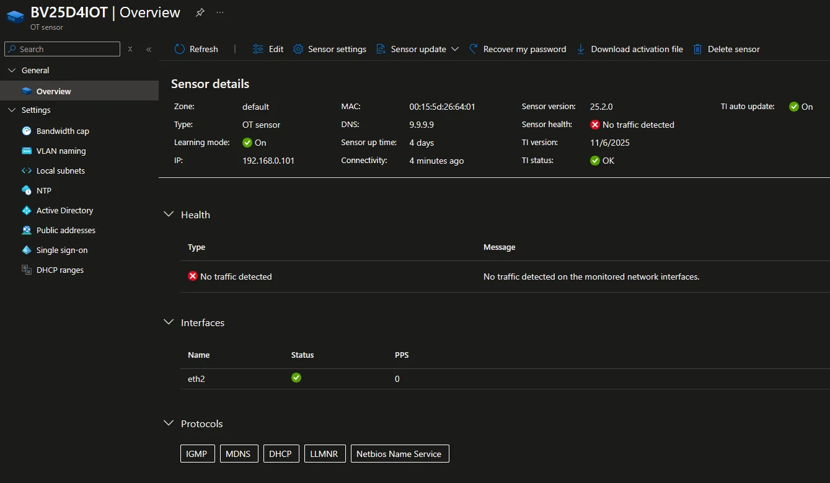Open the NTP settings page
The image size is (830, 483).
tap(44, 190)
